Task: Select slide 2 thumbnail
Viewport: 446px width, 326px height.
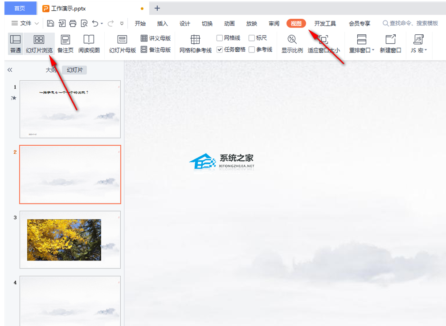Action: pyautogui.click(x=70, y=175)
